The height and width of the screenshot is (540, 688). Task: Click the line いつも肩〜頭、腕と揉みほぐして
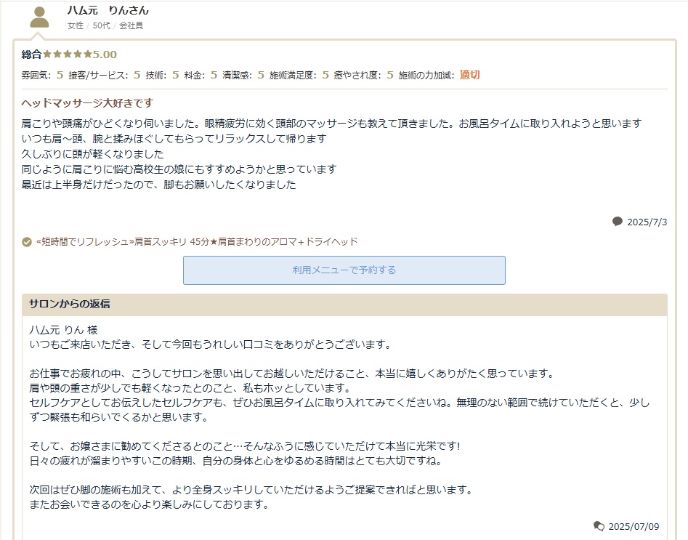(174, 139)
